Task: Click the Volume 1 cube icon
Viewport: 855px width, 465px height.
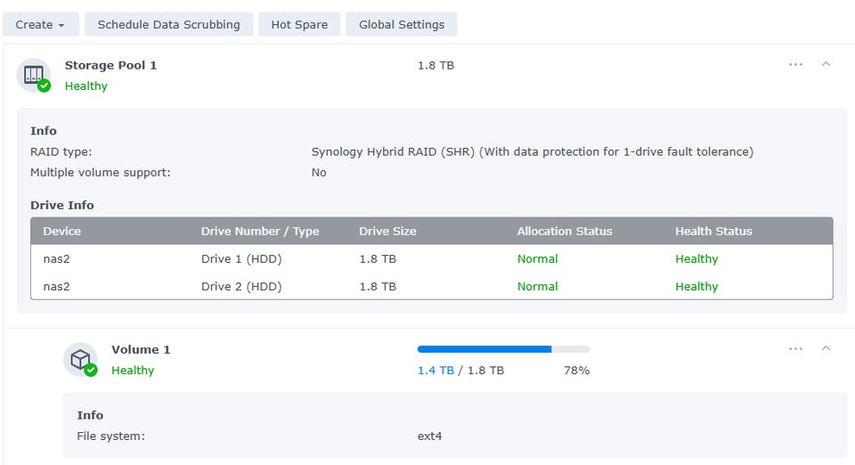Action: [x=81, y=359]
